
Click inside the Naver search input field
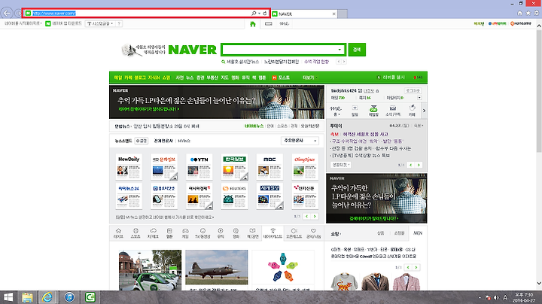pyautogui.click(x=279, y=50)
